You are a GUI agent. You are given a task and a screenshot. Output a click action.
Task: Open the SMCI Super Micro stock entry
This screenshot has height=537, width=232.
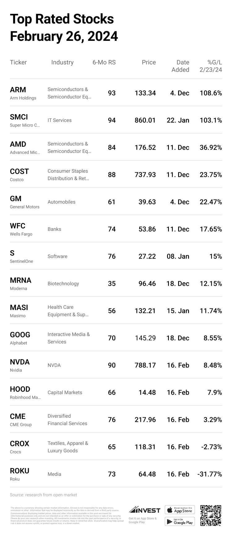[x=19, y=117]
